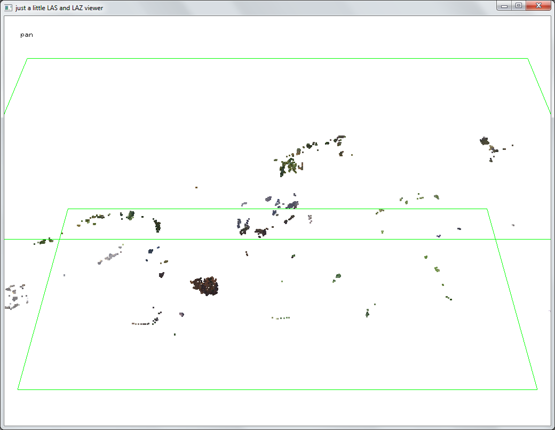The height and width of the screenshot is (430, 555).
Task: Click top-right corner of the inner green rectangle
Action: 487,209
